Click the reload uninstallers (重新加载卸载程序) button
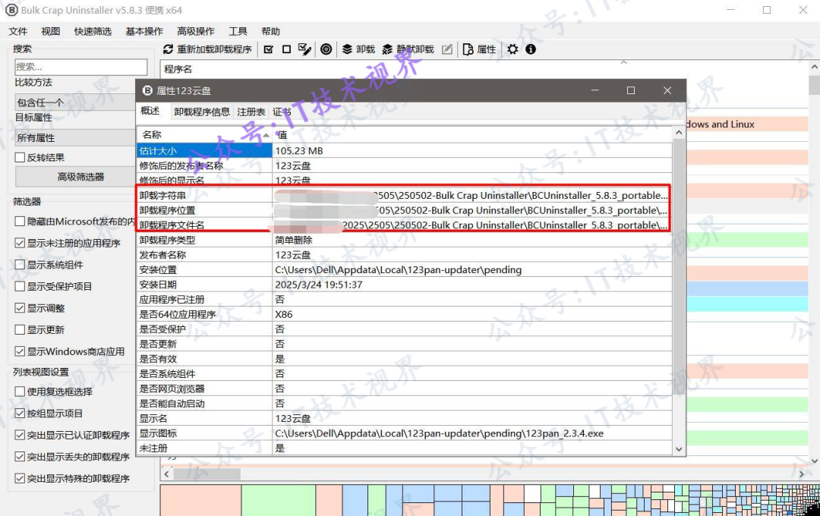The image size is (820, 516). [207, 49]
